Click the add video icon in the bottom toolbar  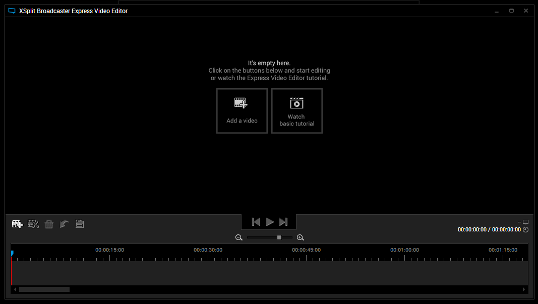[18, 224]
